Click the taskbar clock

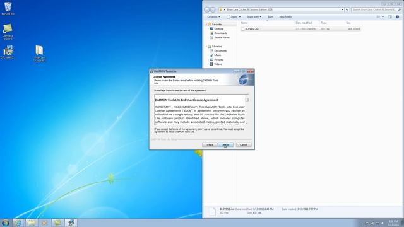(x=393, y=223)
